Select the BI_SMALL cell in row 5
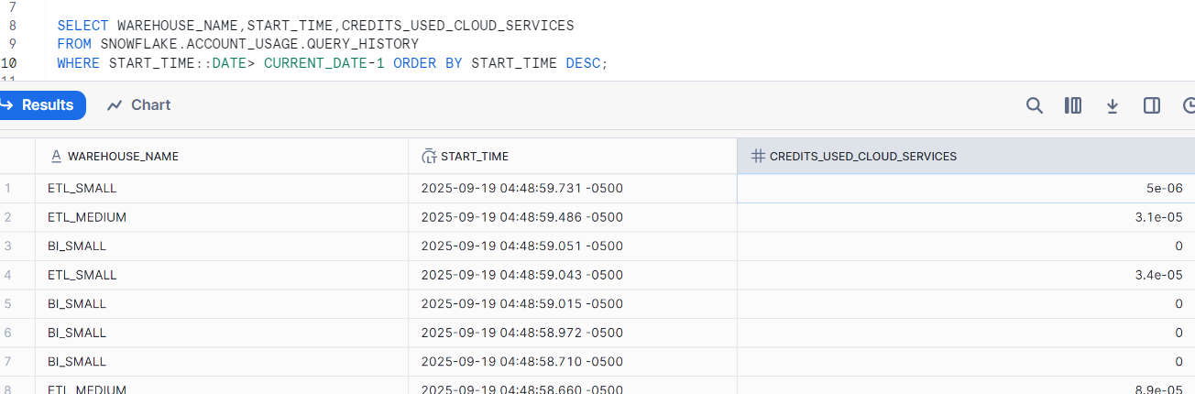The width and height of the screenshot is (1195, 394). [x=222, y=303]
